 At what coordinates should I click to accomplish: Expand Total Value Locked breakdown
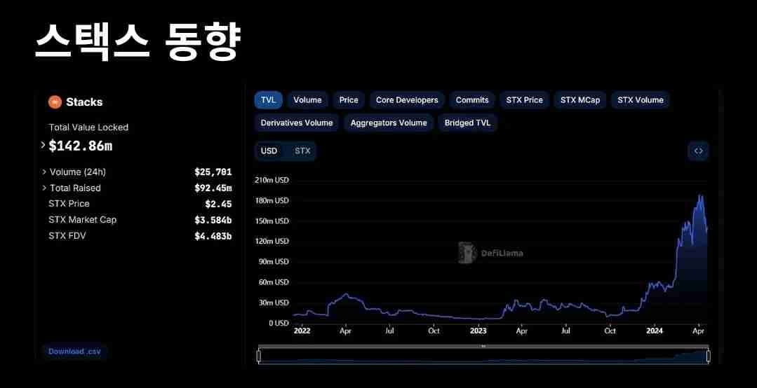(43, 146)
